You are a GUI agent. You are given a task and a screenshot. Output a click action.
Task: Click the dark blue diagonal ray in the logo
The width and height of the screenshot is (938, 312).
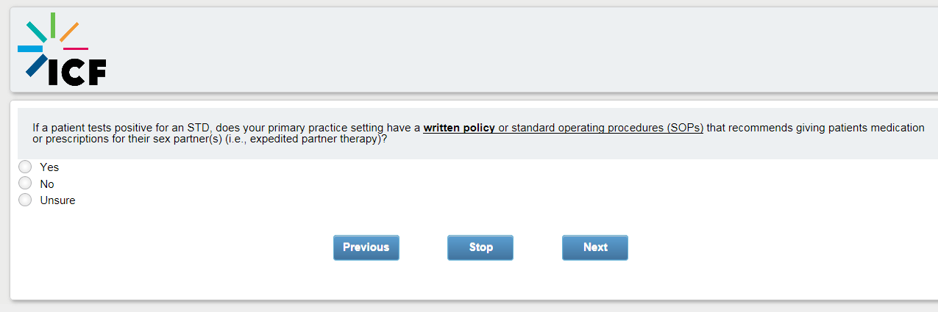(x=36, y=65)
